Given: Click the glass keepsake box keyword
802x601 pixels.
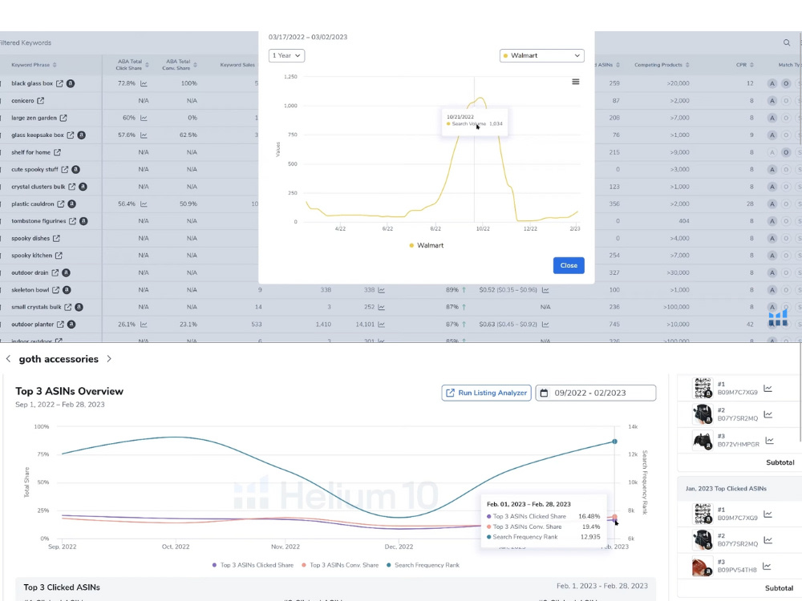Looking at the screenshot, I should 38,135.
